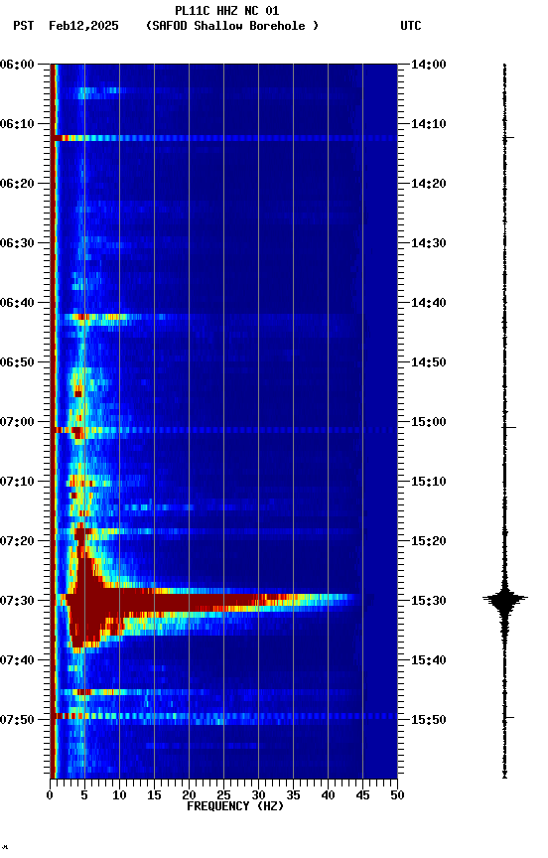Click the 15:30 UTC time label

click(x=429, y=601)
